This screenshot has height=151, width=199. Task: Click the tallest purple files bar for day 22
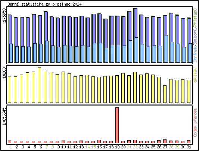pos(136,23)
